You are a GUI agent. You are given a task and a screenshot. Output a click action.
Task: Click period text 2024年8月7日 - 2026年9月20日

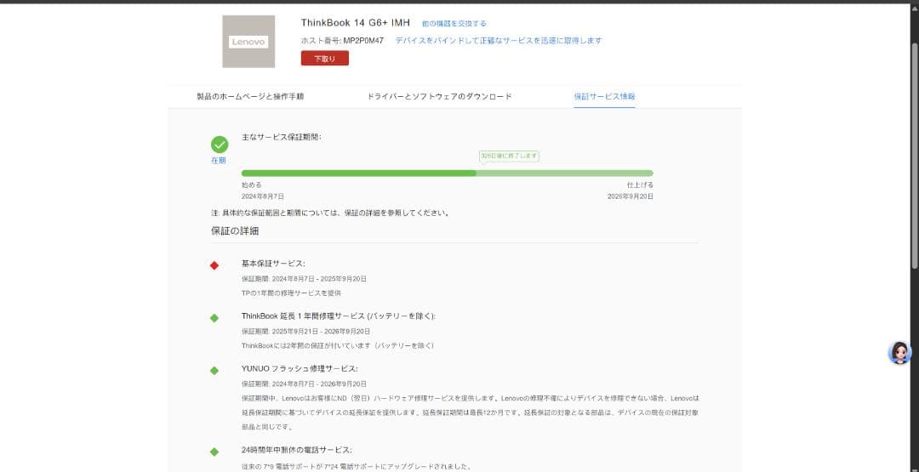(x=319, y=384)
